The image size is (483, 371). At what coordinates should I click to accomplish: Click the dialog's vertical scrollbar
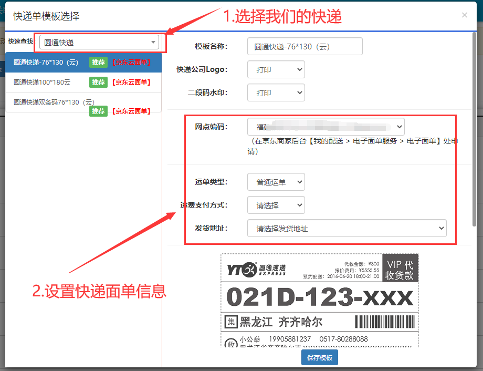point(474,129)
